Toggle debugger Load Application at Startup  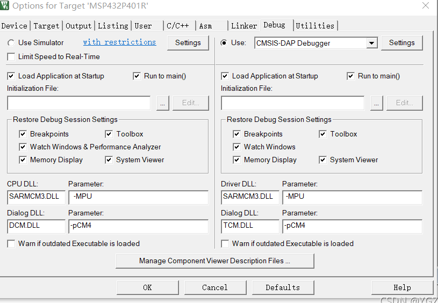point(225,76)
